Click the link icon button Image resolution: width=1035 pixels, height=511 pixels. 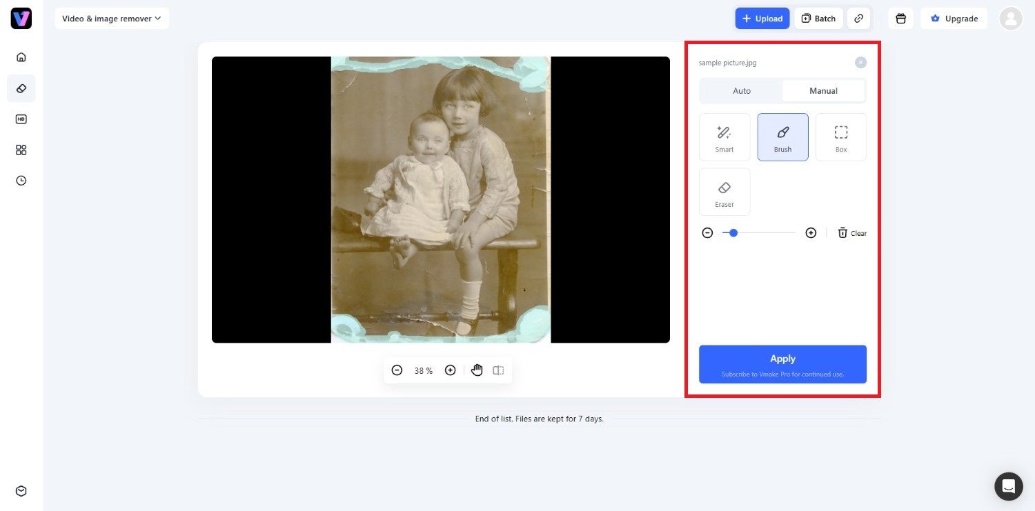[x=858, y=19]
